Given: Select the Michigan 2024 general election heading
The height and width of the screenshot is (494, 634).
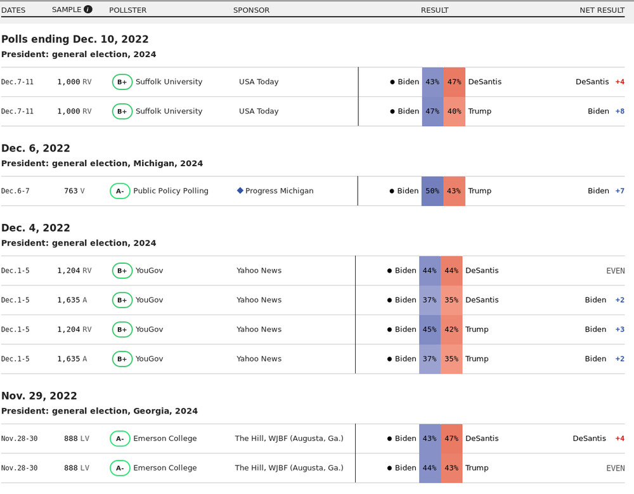Looking at the screenshot, I should pos(102,164).
